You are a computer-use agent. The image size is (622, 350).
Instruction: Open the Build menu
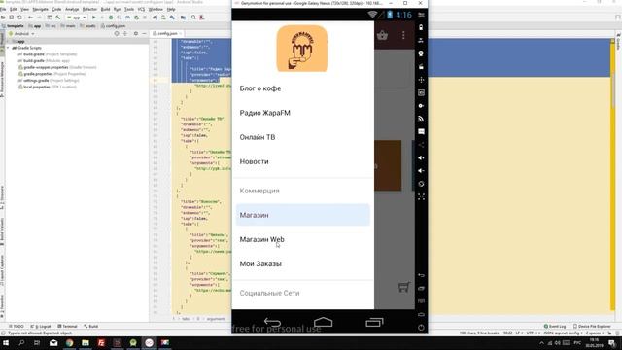coord(105,9)
